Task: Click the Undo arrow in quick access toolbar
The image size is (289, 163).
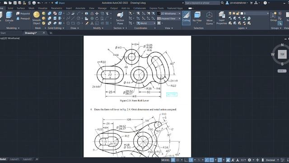Action: [39, 3]
